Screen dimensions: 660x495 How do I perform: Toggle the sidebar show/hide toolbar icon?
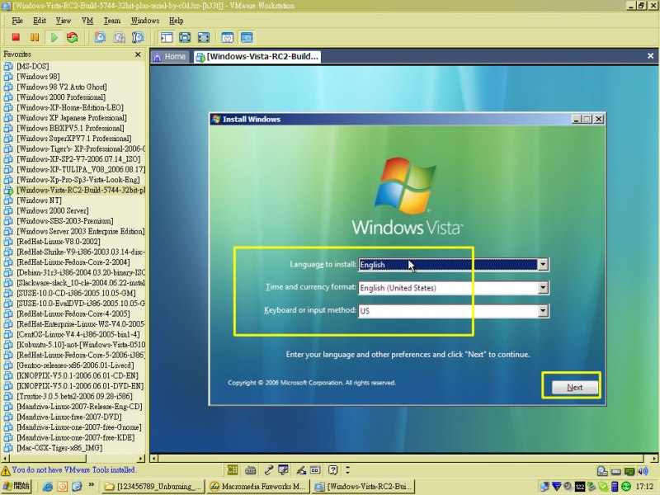[167, 37]
